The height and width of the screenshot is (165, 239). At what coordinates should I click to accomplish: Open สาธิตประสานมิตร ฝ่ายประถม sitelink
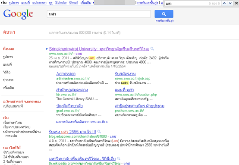click(139, 106)
